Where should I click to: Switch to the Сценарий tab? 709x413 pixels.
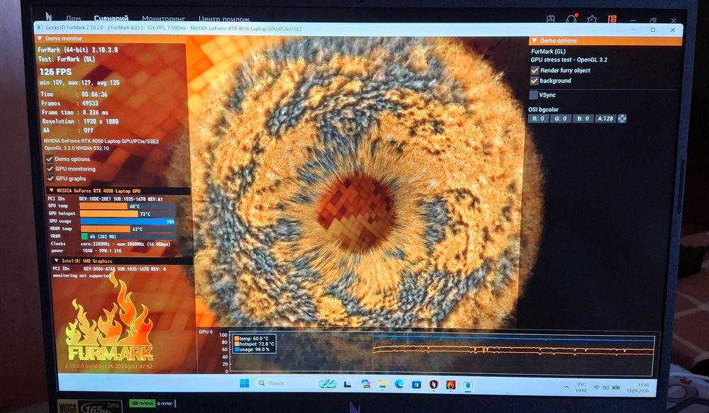(111, 18)
